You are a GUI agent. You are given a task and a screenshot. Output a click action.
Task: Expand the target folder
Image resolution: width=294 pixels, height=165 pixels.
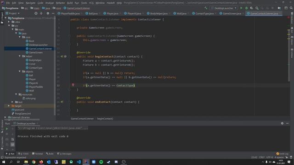pyautogui.click(x=9, y=106)
